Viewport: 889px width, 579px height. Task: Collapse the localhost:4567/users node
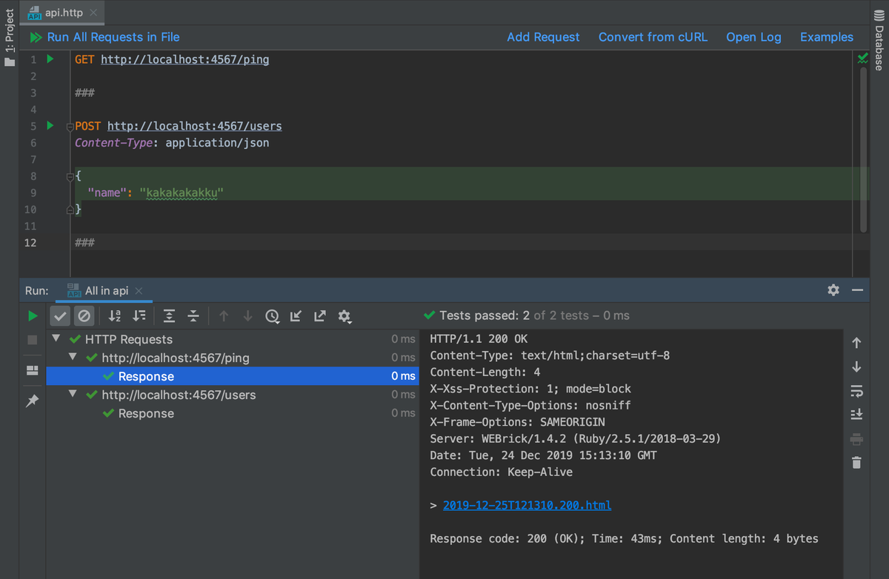tap(73, 395)
